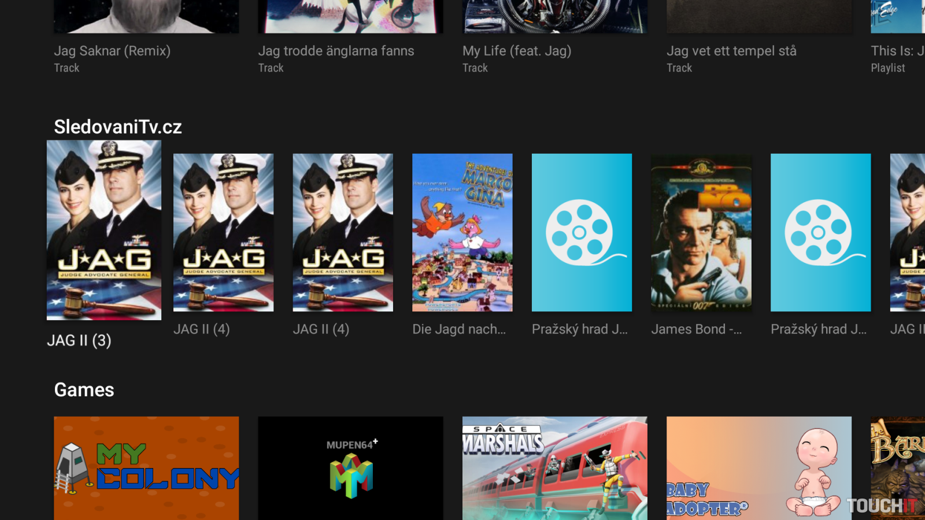Click film reel icon right of James Bond
The width and height of the screenshot is (925, 520).
pyautogui.click(x=820, y=232)
